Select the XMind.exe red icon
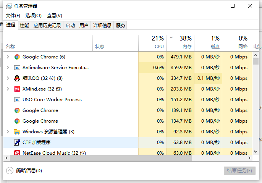Viewport: 262px width, 183px height. pyautogui.click(x=17, y=89)
